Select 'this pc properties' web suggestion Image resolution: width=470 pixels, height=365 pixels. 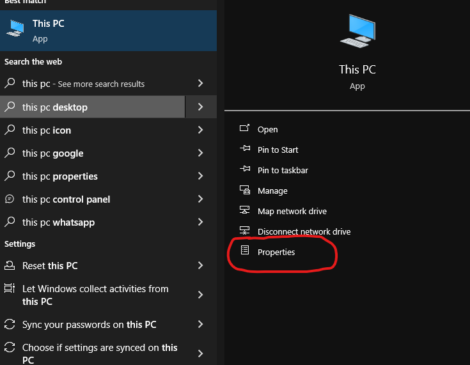[x=60, y=176]
